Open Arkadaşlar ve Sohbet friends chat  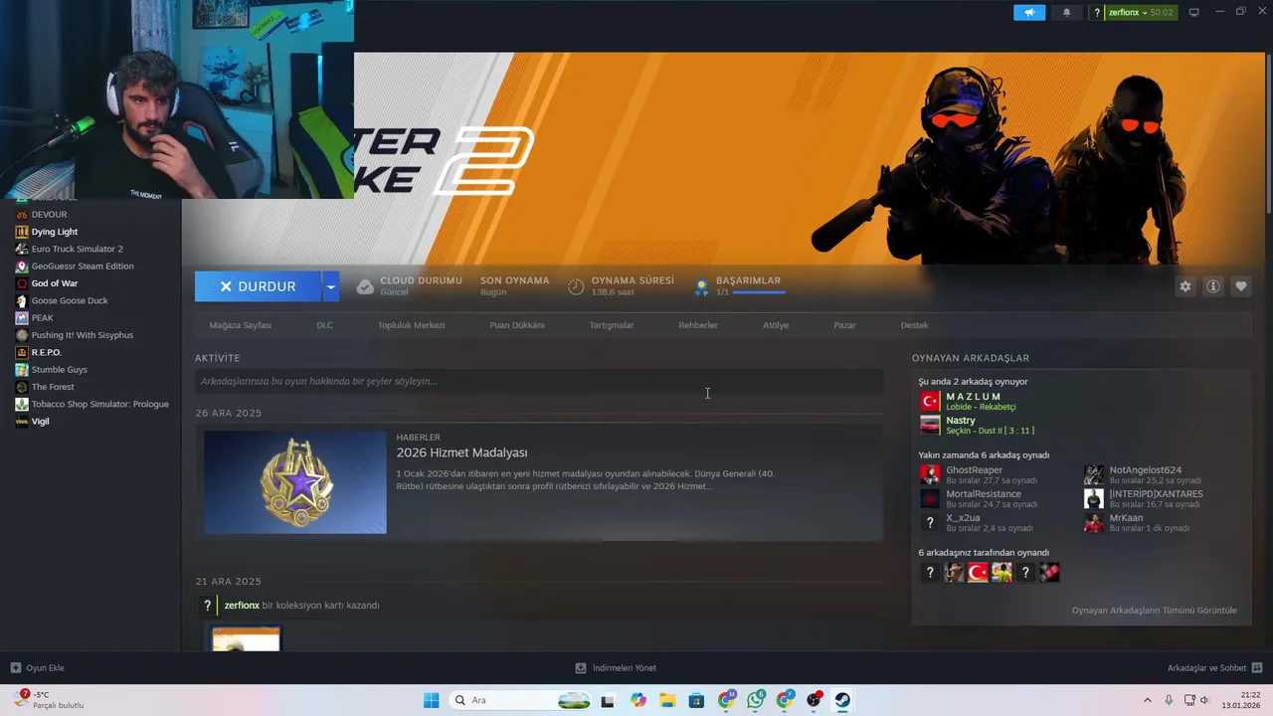(1214, 668)
